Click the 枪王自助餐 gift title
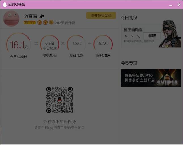 click(133, 30)
